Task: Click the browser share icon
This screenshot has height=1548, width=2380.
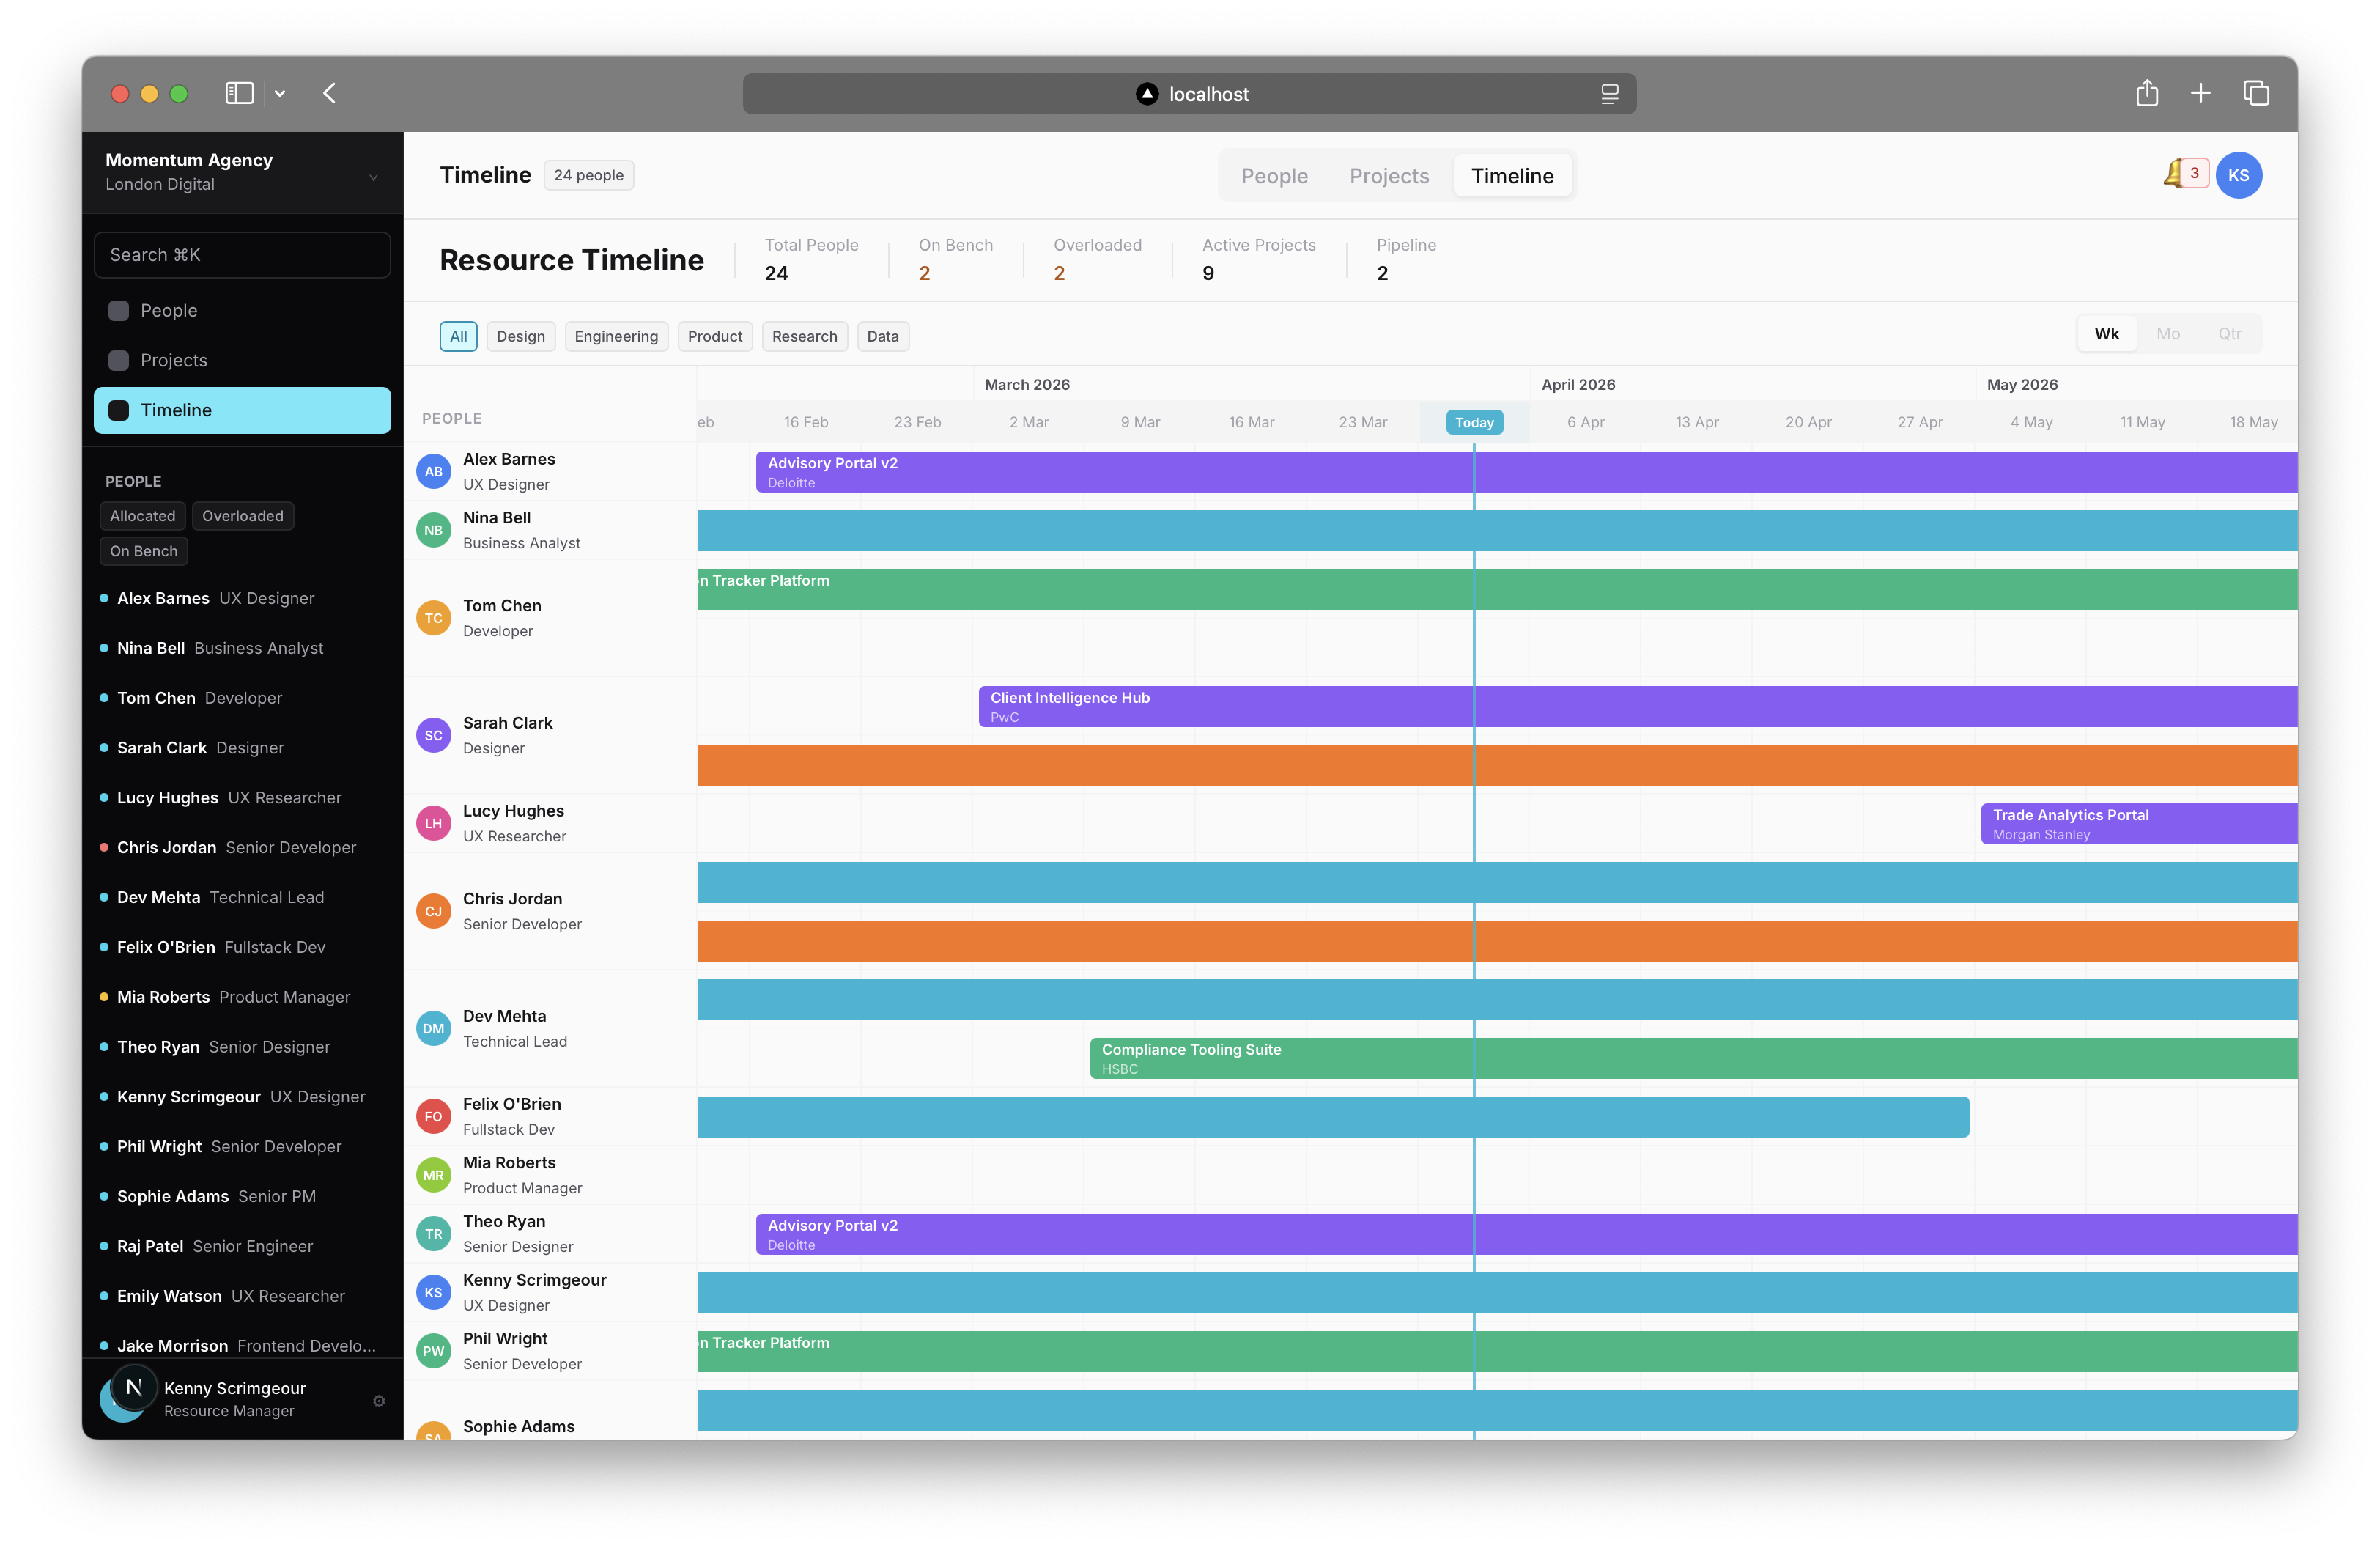Action: click(x=2147, y=93)
